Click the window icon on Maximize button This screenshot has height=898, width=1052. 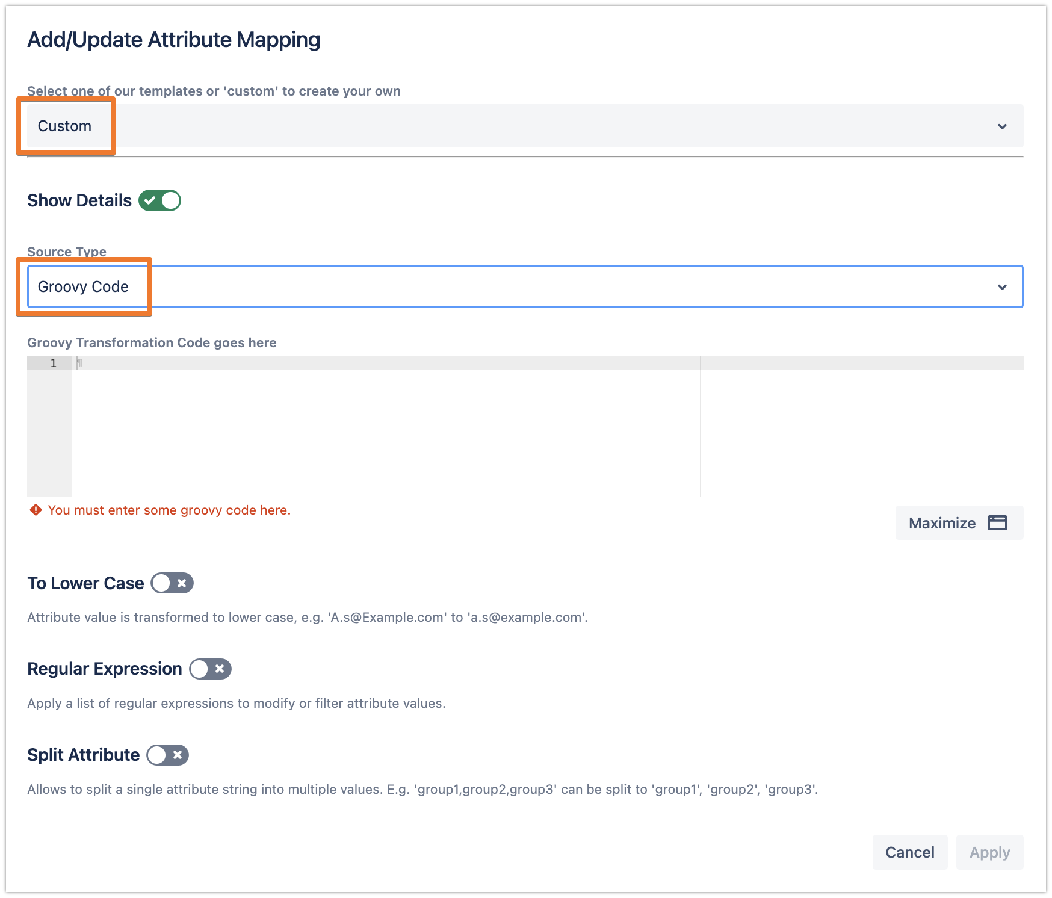pos(997,523)
